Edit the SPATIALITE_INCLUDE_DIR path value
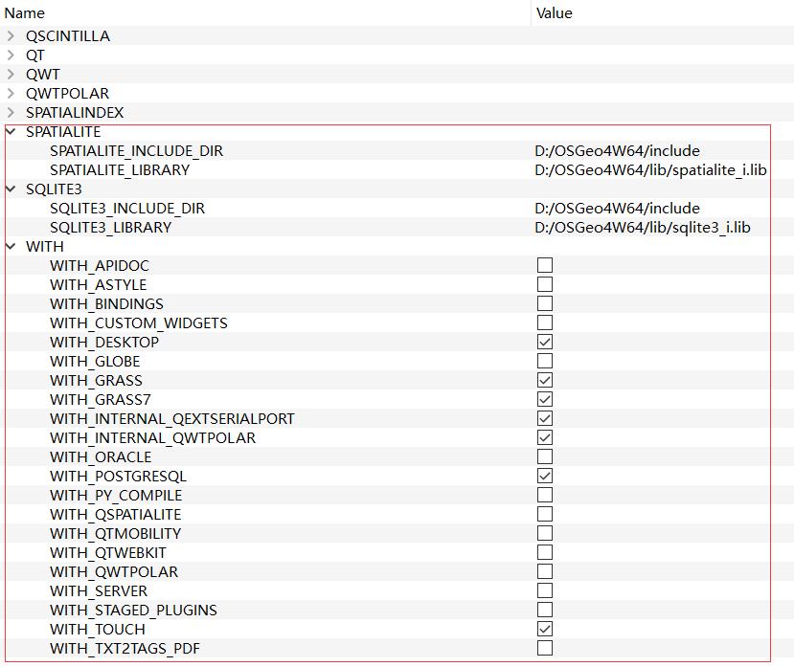Viewport: 794px width, 667px height. point(617,151)
